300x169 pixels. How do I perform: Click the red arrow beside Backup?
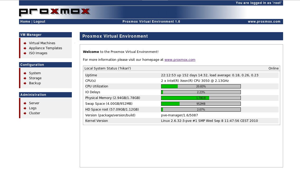pos(25,83)
